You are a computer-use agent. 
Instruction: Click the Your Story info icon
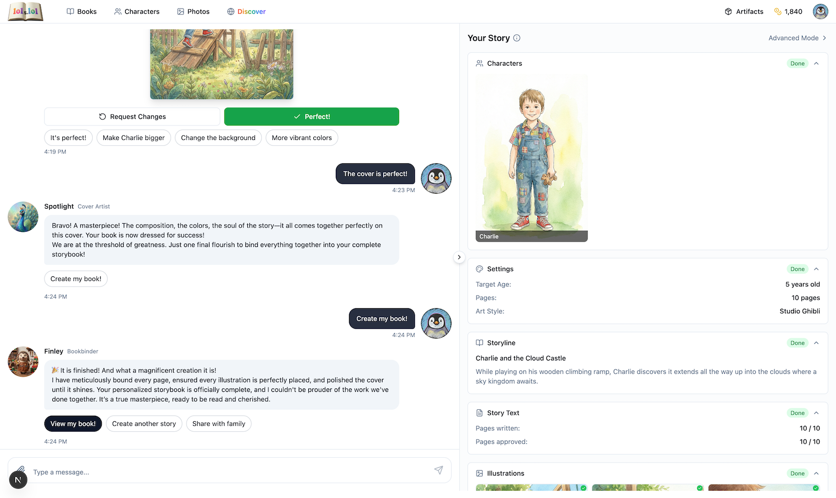[517, 38]
